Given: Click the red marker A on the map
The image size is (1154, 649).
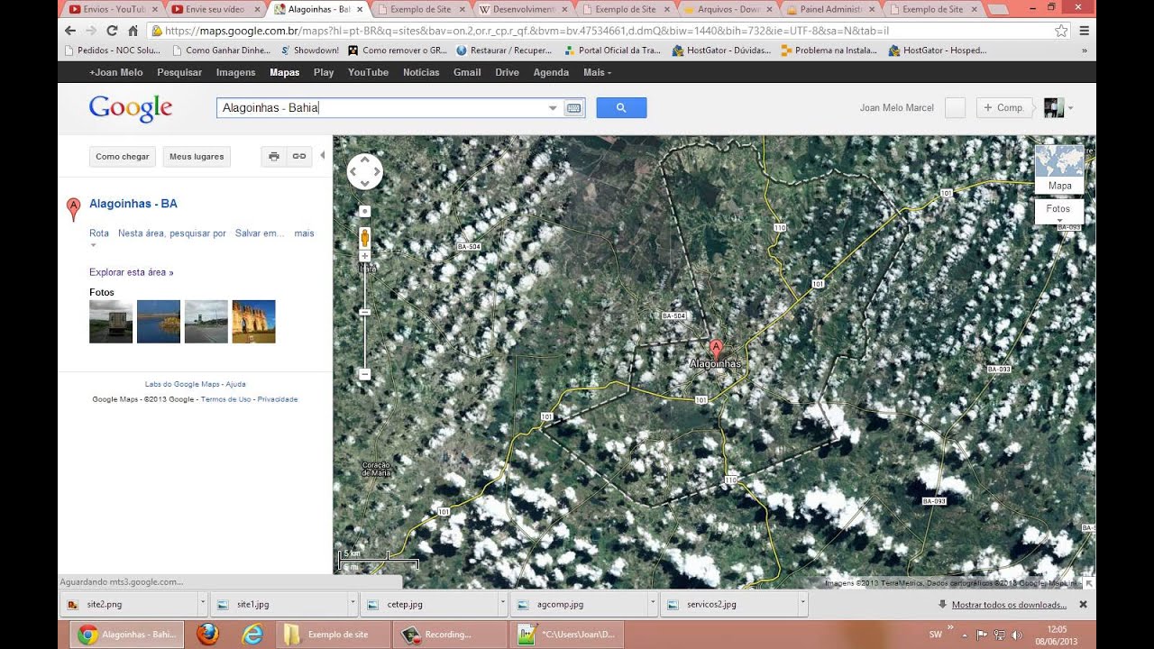Looking at the screenshot, I should click(x=716, y=349).
